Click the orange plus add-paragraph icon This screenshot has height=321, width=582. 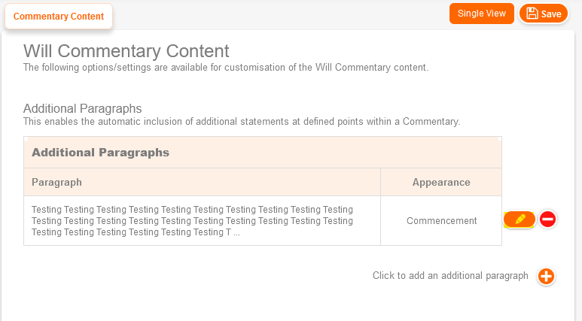pyautogui.click(x=546, y=277)
